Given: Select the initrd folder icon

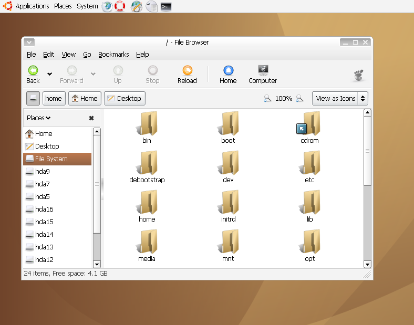Looking at the screenshot, I should [x=229, y=202].
